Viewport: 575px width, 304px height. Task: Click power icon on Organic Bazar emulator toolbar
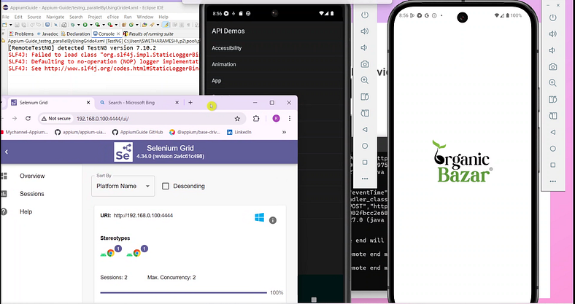pyautogui.click(x=552, y=17)
